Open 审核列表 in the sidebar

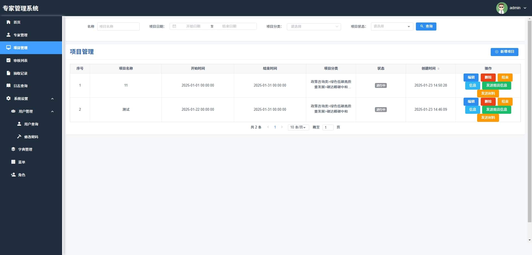(31, 60)
